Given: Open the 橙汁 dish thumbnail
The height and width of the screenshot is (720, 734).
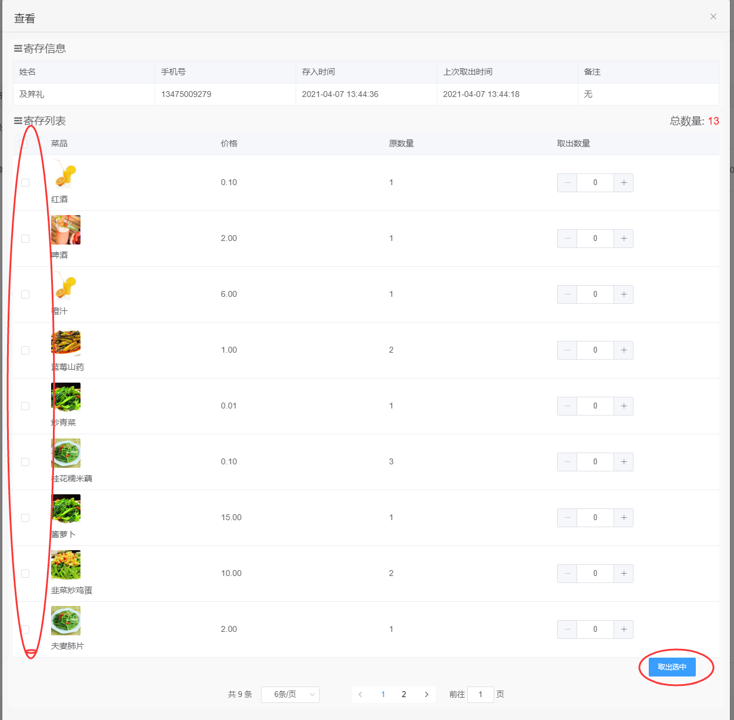Looking at the screenshot, I should click(x=66, y=286).
